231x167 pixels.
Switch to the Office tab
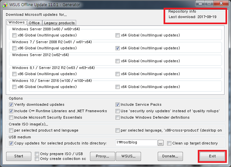coord(34,23)
